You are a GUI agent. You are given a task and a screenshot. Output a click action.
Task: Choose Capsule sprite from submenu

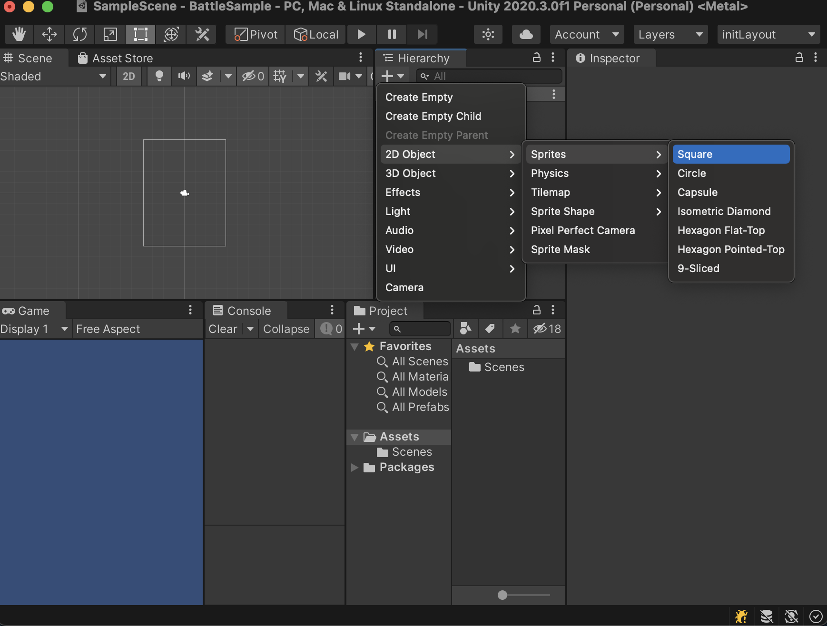point(731,192)
